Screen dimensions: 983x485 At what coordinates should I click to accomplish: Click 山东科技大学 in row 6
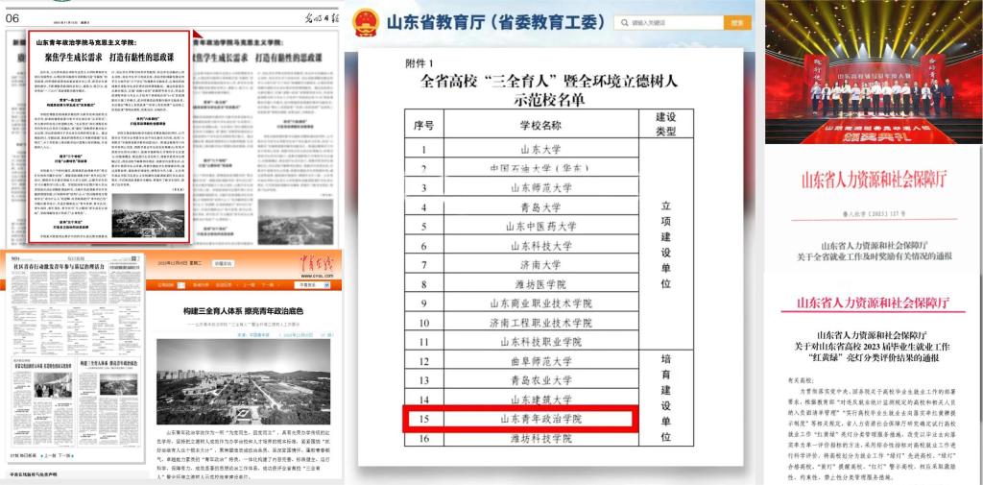click(x=540, y=246)
